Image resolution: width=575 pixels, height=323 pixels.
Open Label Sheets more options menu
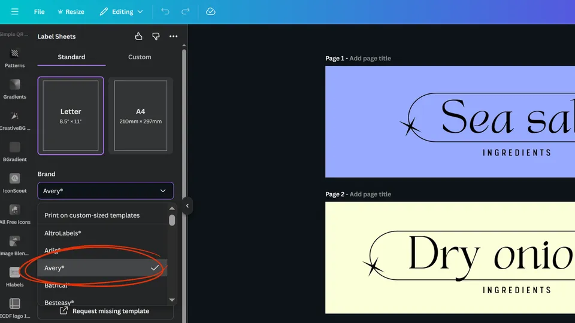pyautogui.click(x=174, y=36)
